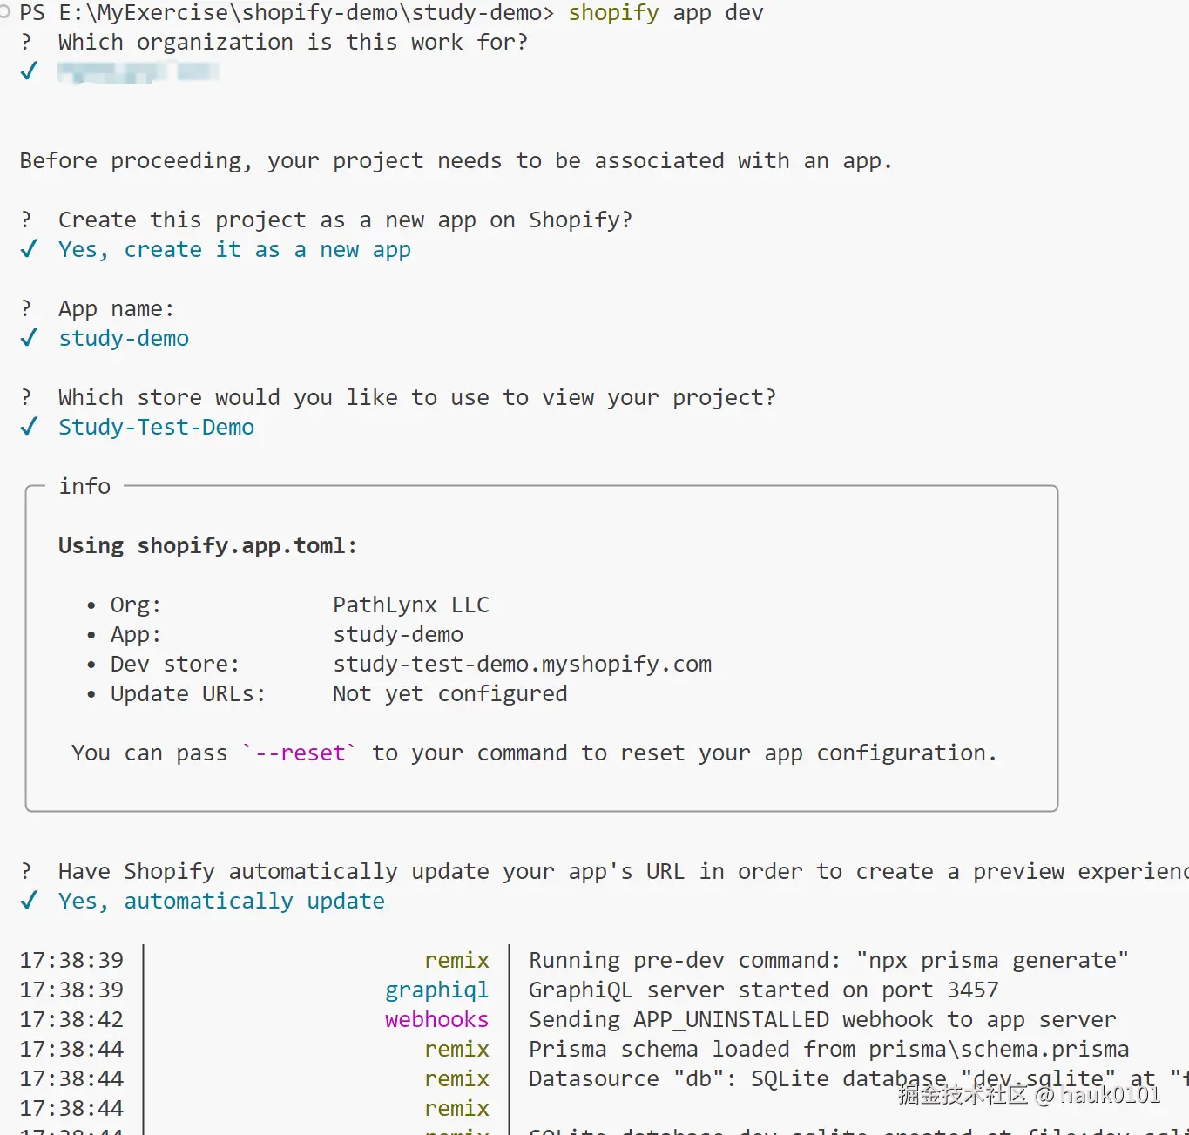Click checkmark beside 'Yes, automatically update'
Viewport: 1189px width, 1135px height.
(x=30, y=901)
